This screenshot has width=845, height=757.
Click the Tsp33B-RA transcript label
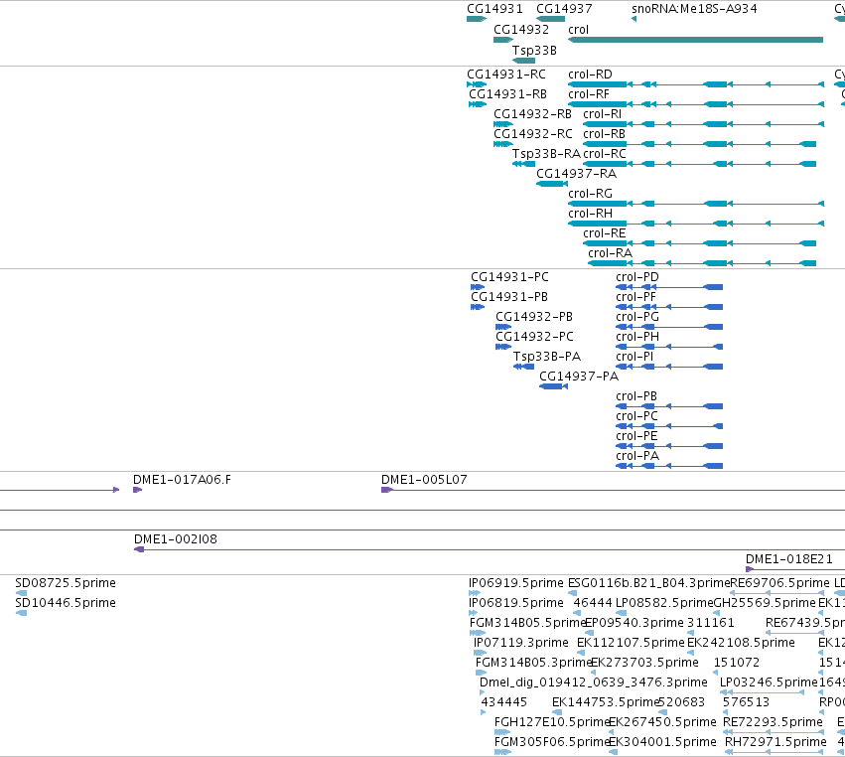[x=546, y=154]
